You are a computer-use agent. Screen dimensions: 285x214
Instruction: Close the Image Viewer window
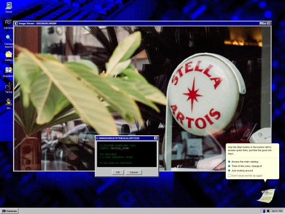click(269, 23)
